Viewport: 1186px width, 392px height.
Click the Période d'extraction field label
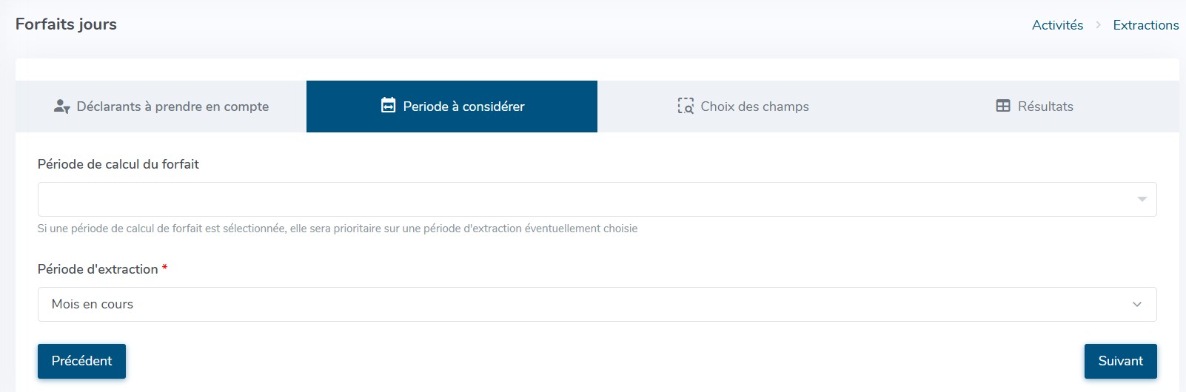(x=98, y=269)
